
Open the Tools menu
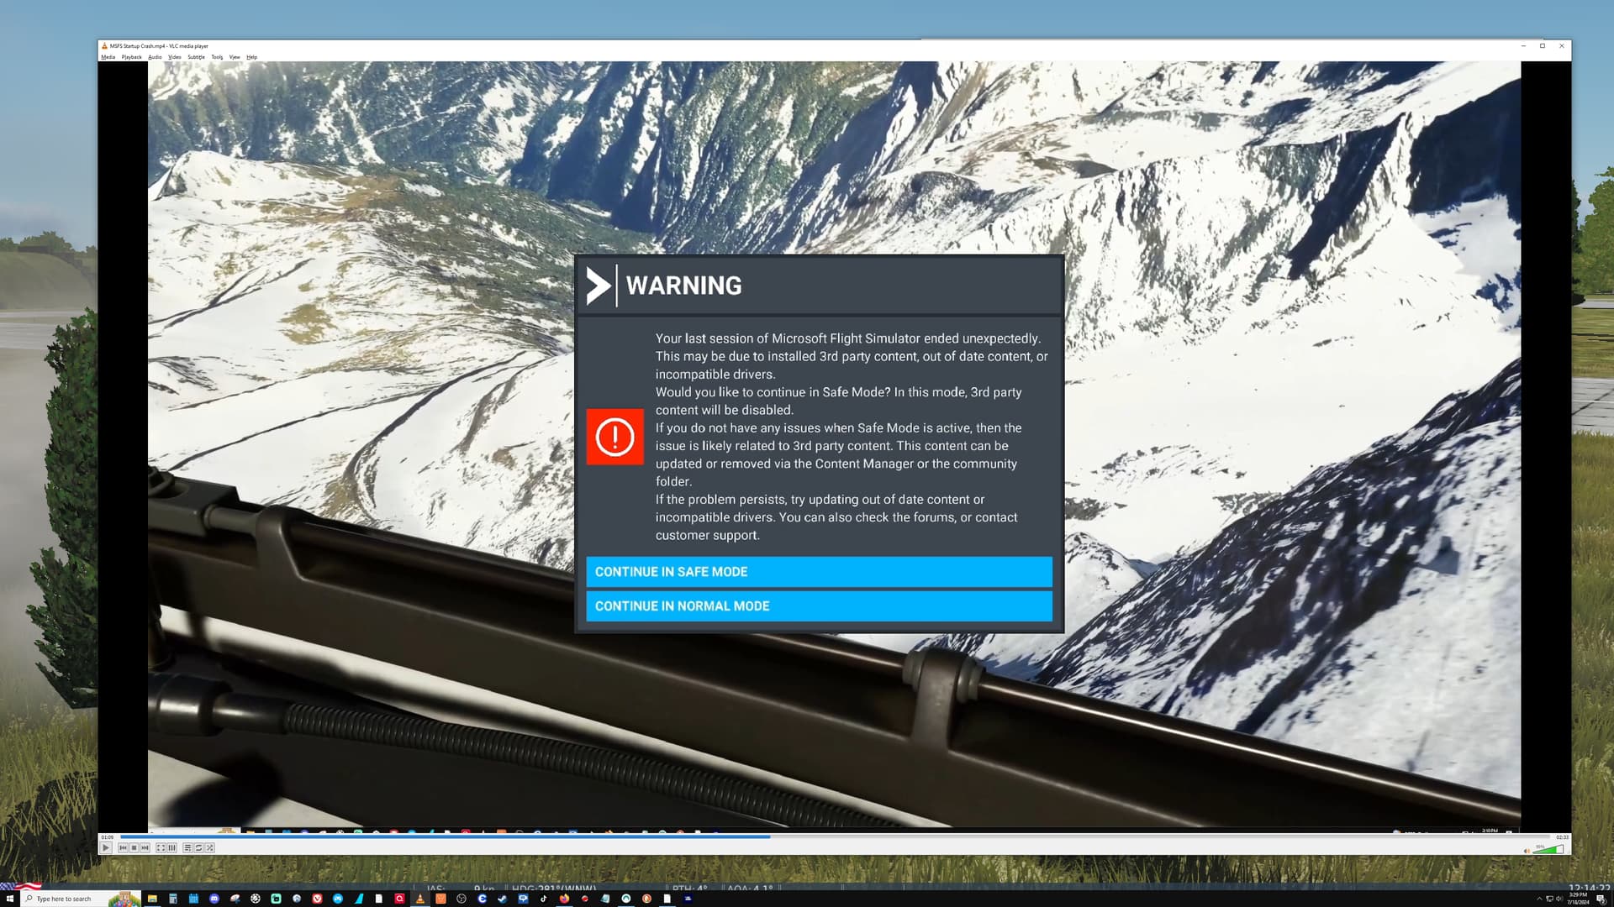[217, 57]
